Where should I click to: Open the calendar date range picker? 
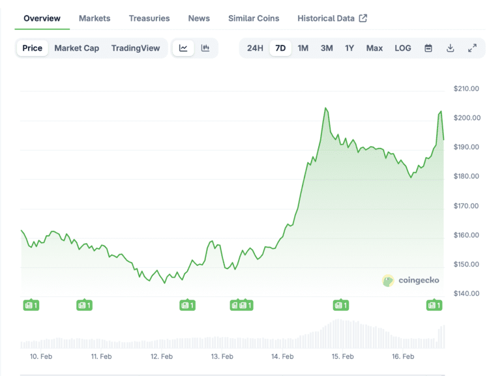click(428, 48)
